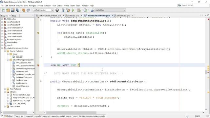The width and height of the screenshot is (210, 118).
Task: Collapse the Libraries node
Action: click(x=5, y=92)
